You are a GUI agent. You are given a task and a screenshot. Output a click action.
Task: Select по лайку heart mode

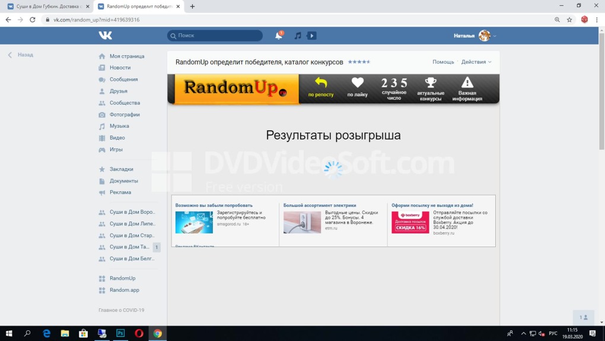357,87
